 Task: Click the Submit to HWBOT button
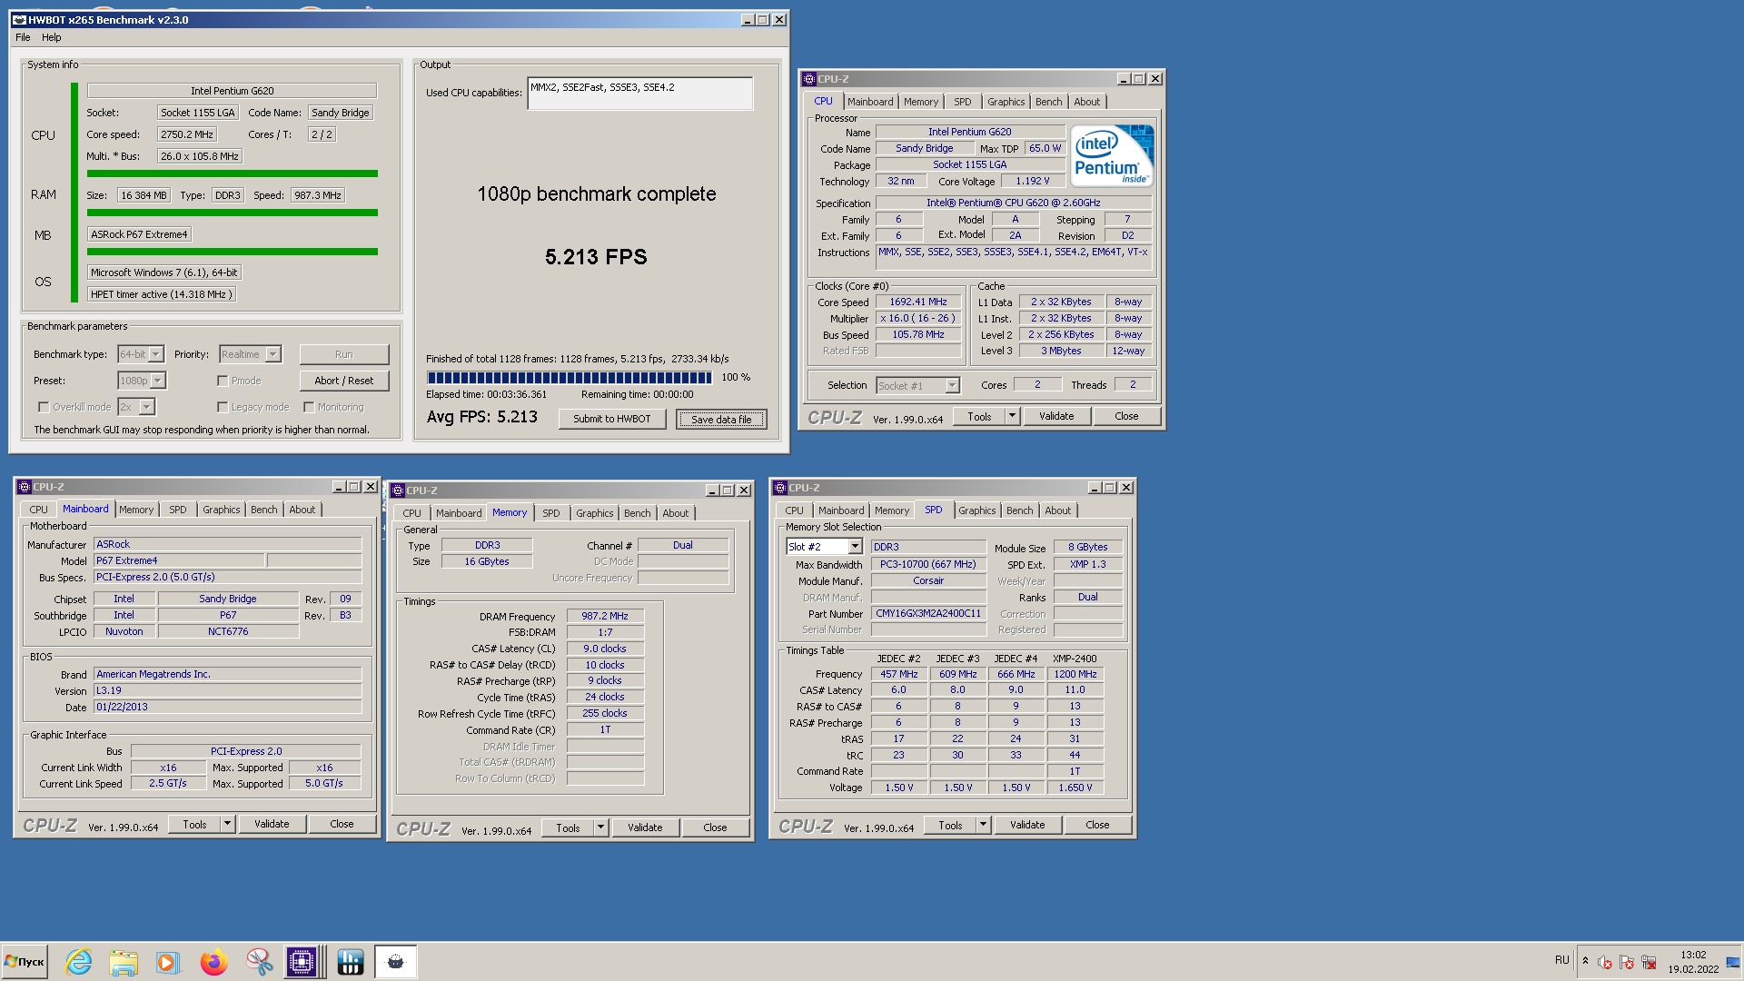[x=612, y=419]
